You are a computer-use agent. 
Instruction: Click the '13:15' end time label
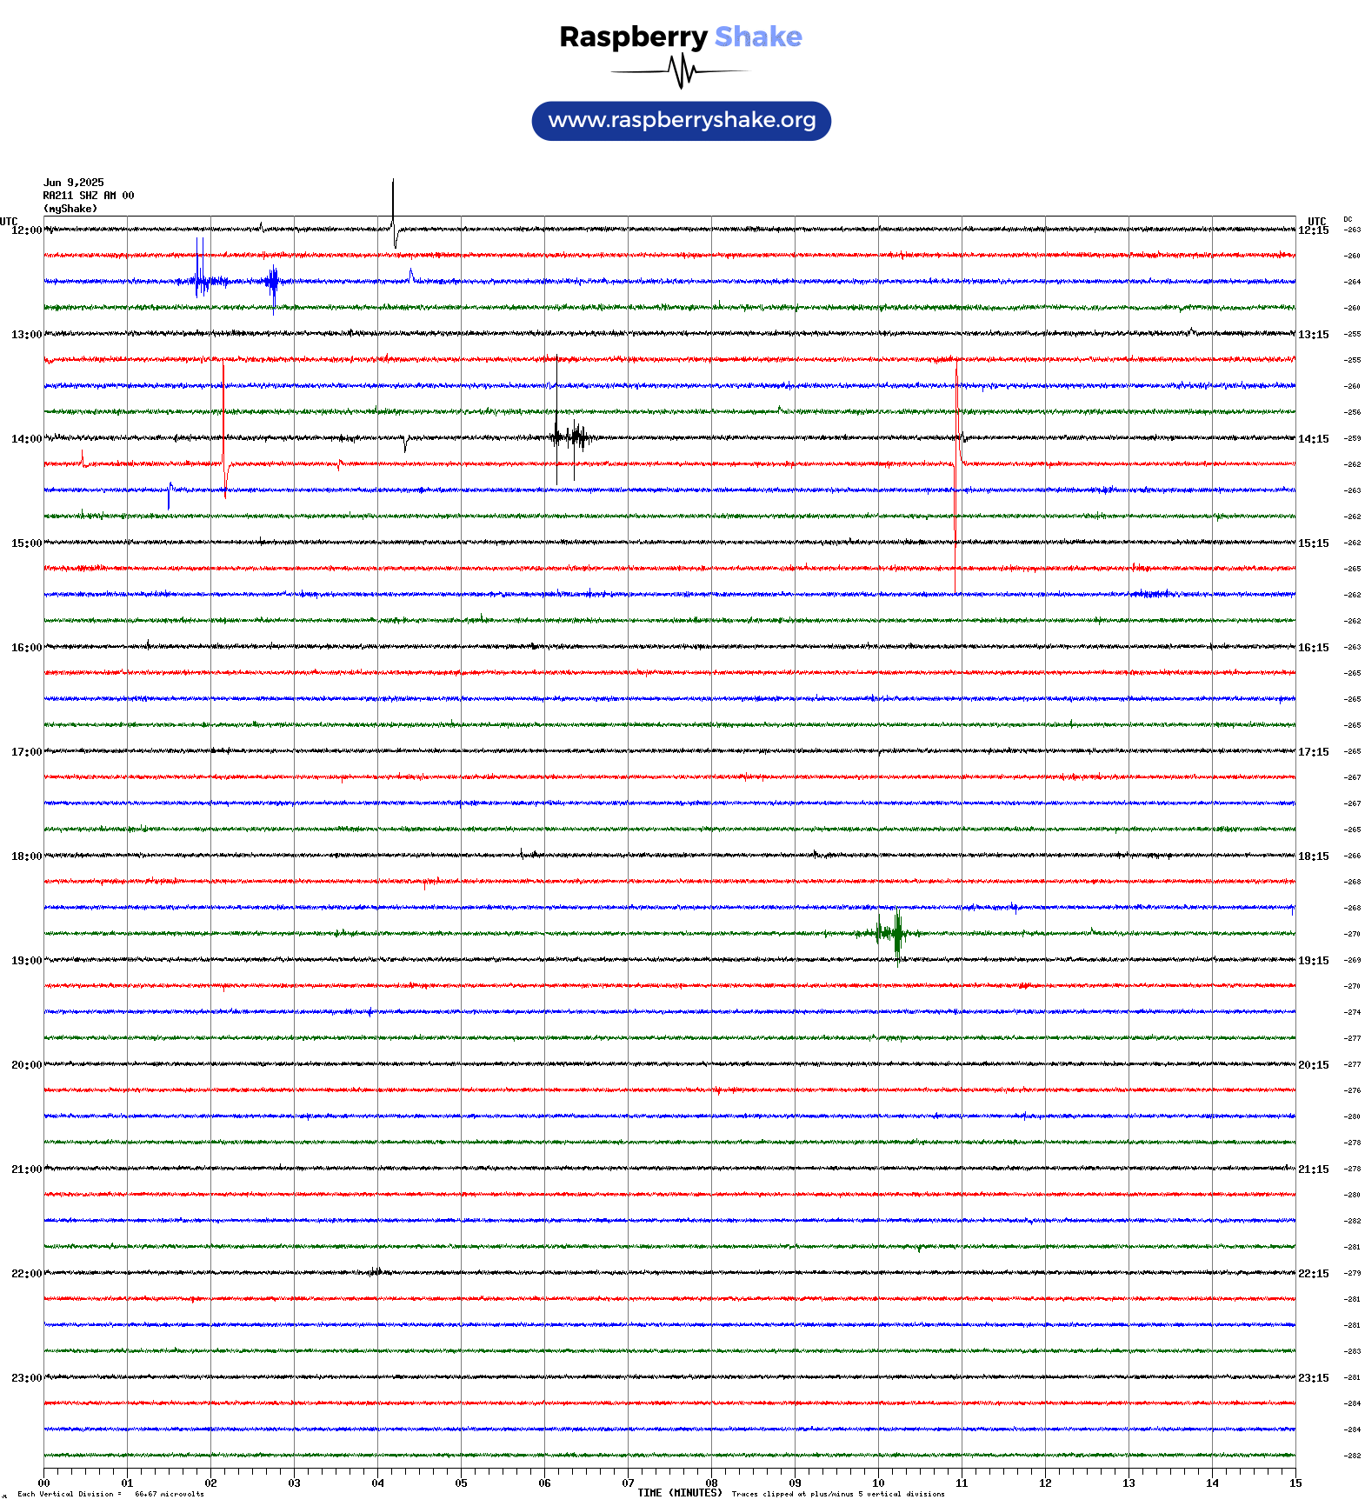click(x=1314, y=335)
